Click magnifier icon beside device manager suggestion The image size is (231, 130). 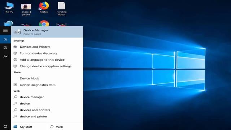point(16,97)
